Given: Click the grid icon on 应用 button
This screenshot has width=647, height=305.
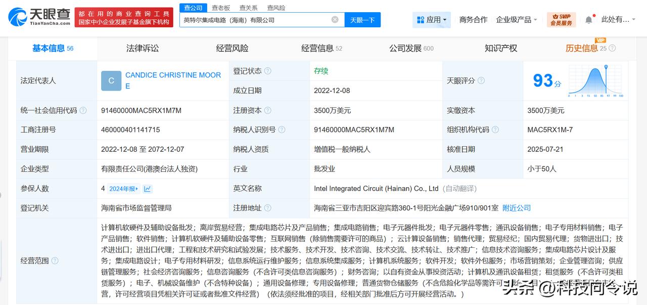Looking at the screenshot, I should point(421,20).
